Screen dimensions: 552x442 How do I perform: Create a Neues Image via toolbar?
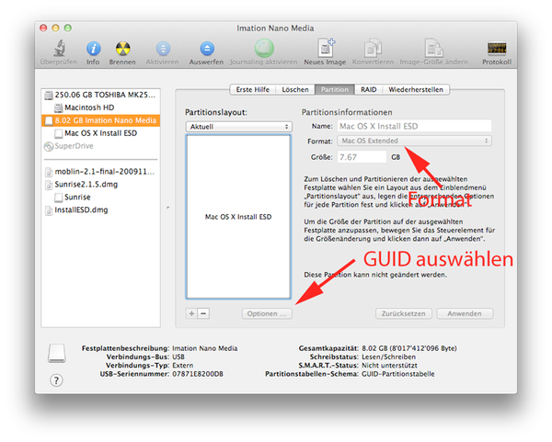327,48
